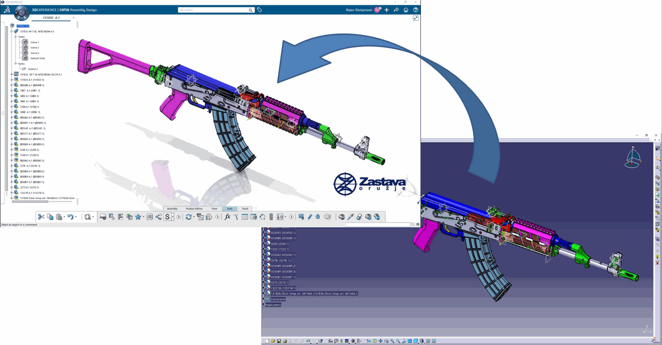Open the Touch tab in the action bar
The width and height of the screenshot is (662, 345).
tap(245, 209)
